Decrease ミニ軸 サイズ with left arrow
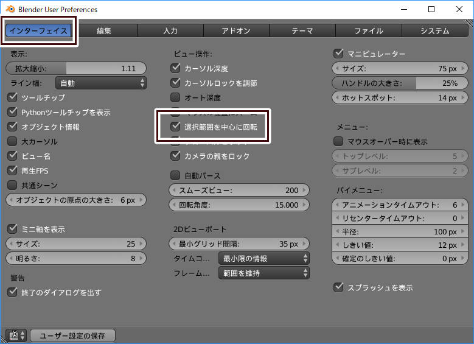The height and width of the screenshot is (344, 474). click(x=11, y=244)
